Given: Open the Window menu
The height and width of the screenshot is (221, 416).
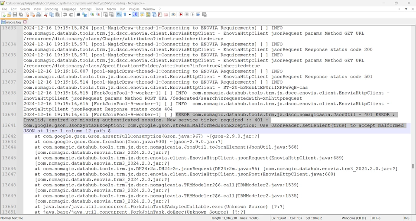Looking at the screenshot, I should (149, 9).
